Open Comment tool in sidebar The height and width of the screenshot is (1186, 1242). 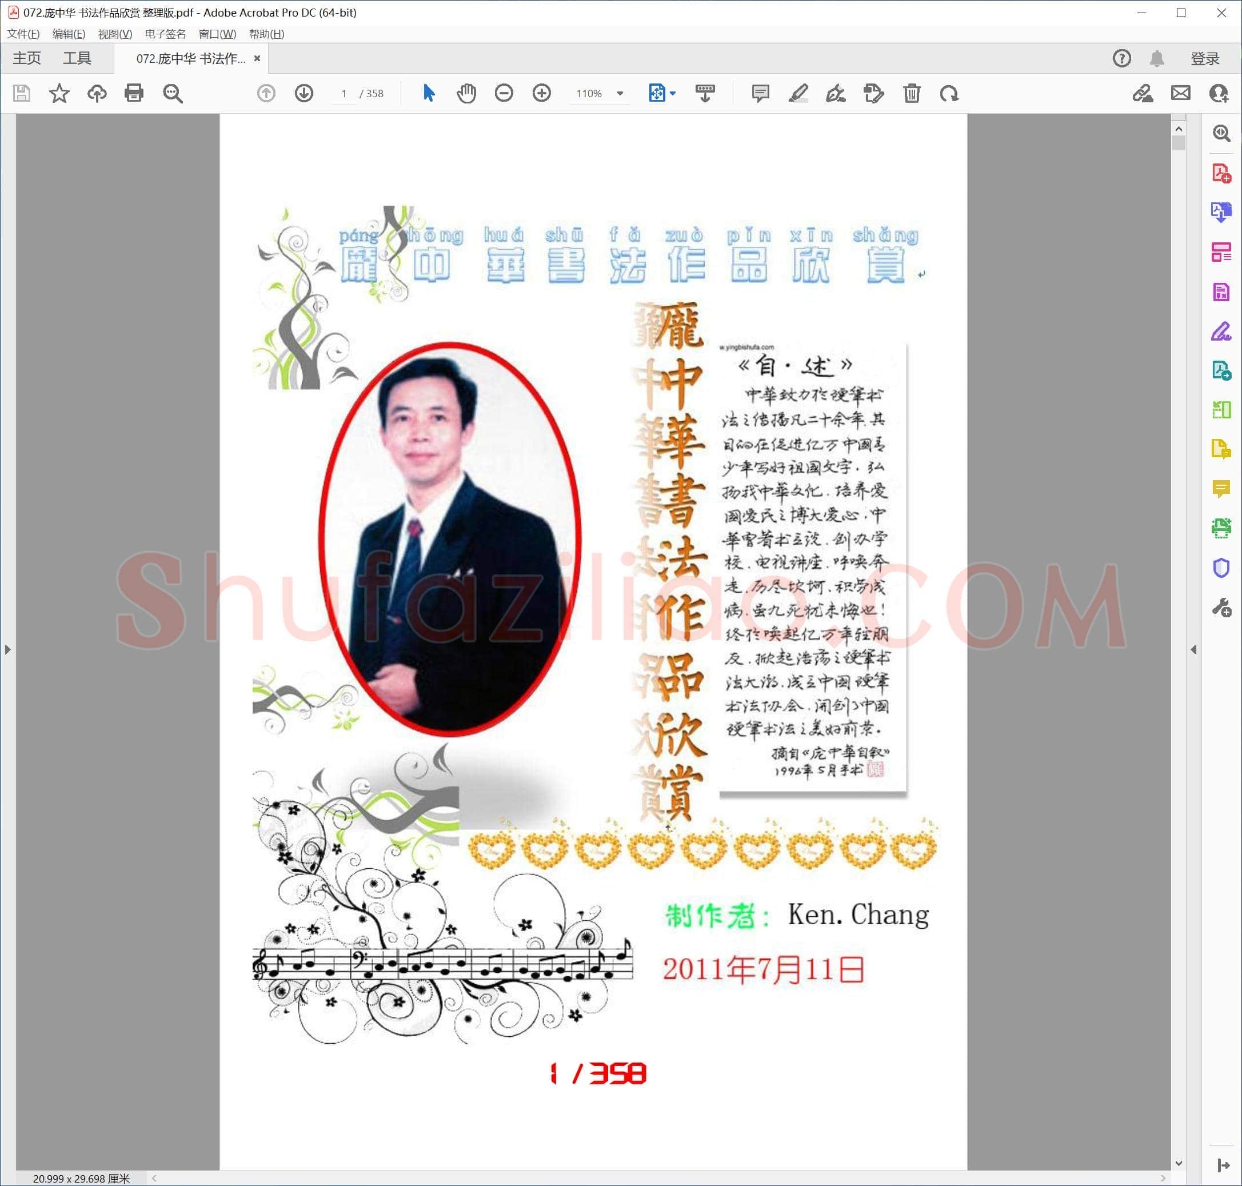[x=1221, y=489]
